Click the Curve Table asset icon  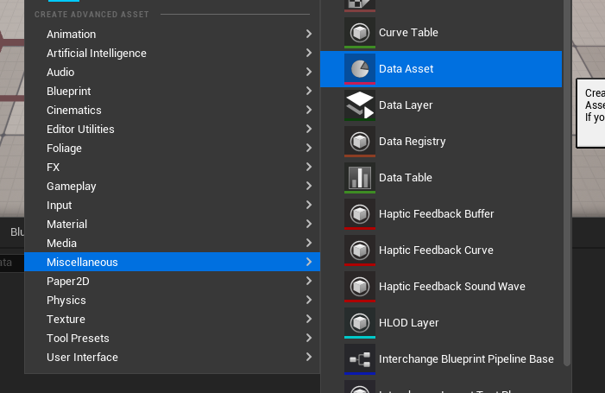(x=359, y=33)
